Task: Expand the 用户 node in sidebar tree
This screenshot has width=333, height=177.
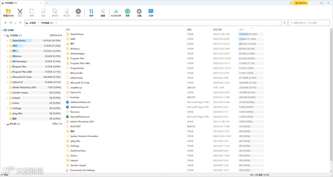Action: click(x=7, y=51)
